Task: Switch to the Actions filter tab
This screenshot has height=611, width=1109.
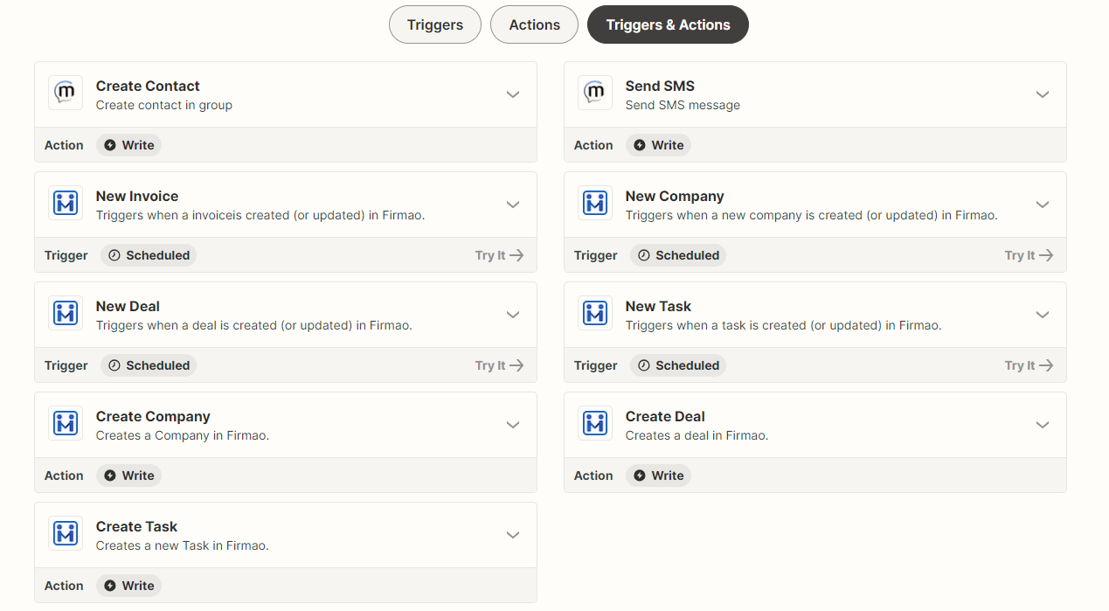Action: (535, 24)
